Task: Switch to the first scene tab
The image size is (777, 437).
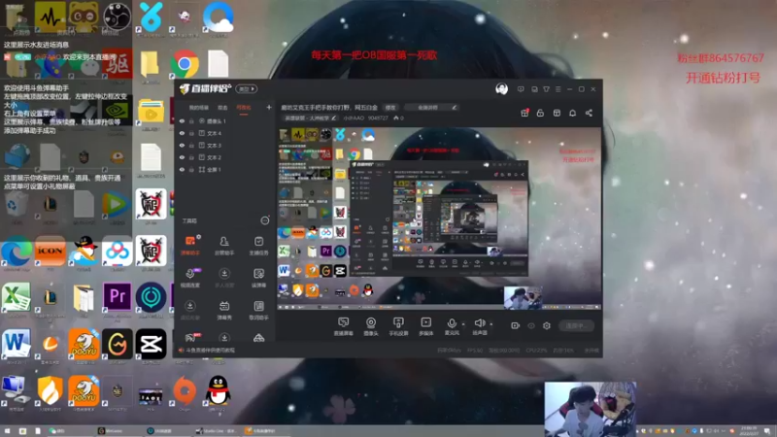Action: 199,108
